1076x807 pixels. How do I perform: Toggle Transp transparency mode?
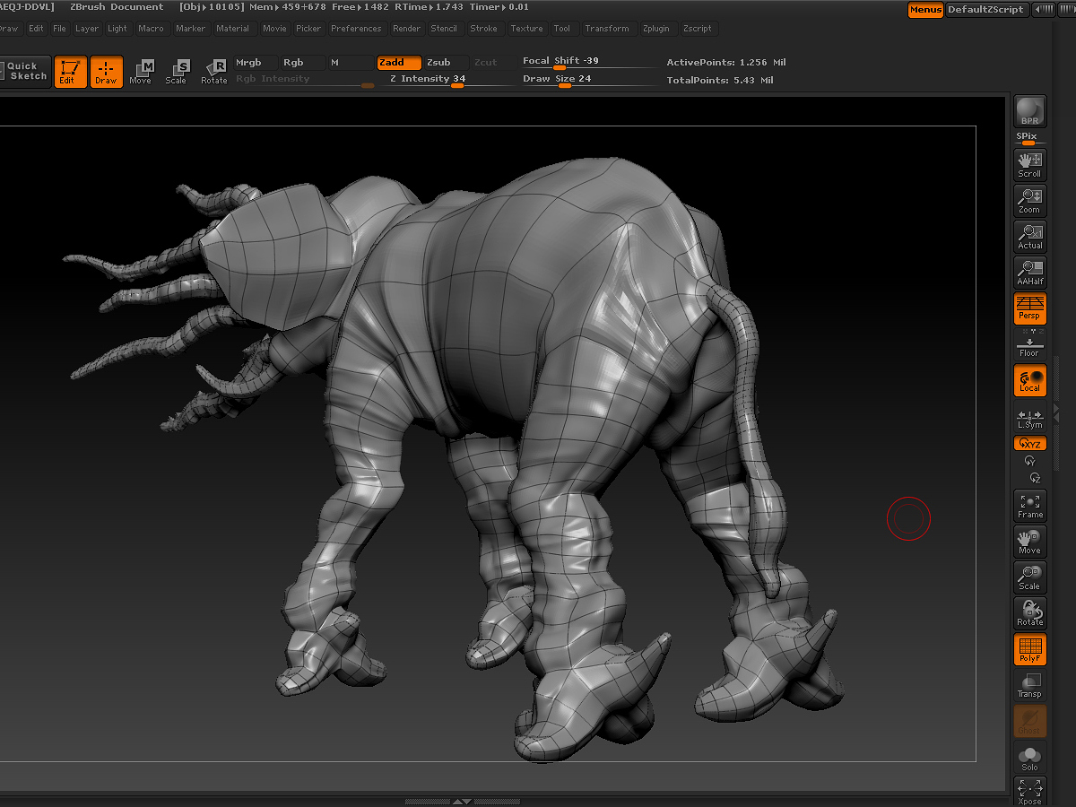[1030, 685]
